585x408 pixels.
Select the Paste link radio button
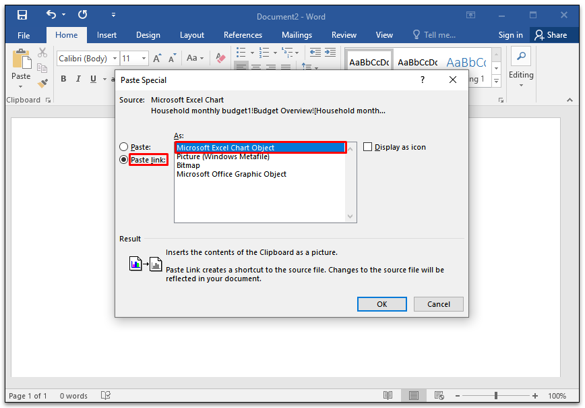pyautogui.click(x=123, y=160)
